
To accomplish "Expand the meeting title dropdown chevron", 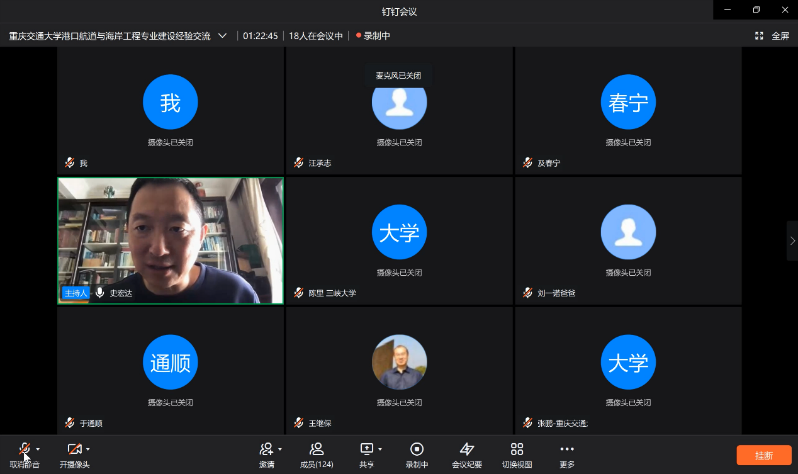I will [222, 36].
